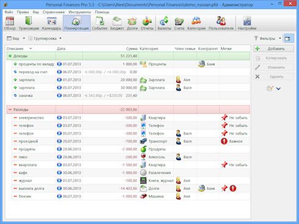Open the Валюты currencies icon
This screenshot has width=299, height=224.
[164, 23]
